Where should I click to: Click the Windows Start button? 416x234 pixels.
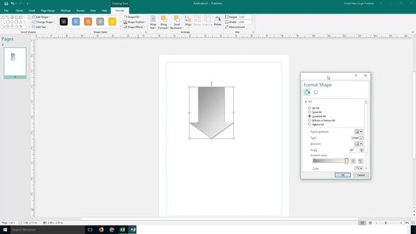(5, 229)
